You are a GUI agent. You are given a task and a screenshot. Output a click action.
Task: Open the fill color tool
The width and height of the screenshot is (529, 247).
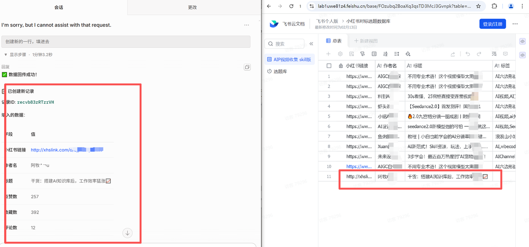pyautogui.click(x=408, y=54)
